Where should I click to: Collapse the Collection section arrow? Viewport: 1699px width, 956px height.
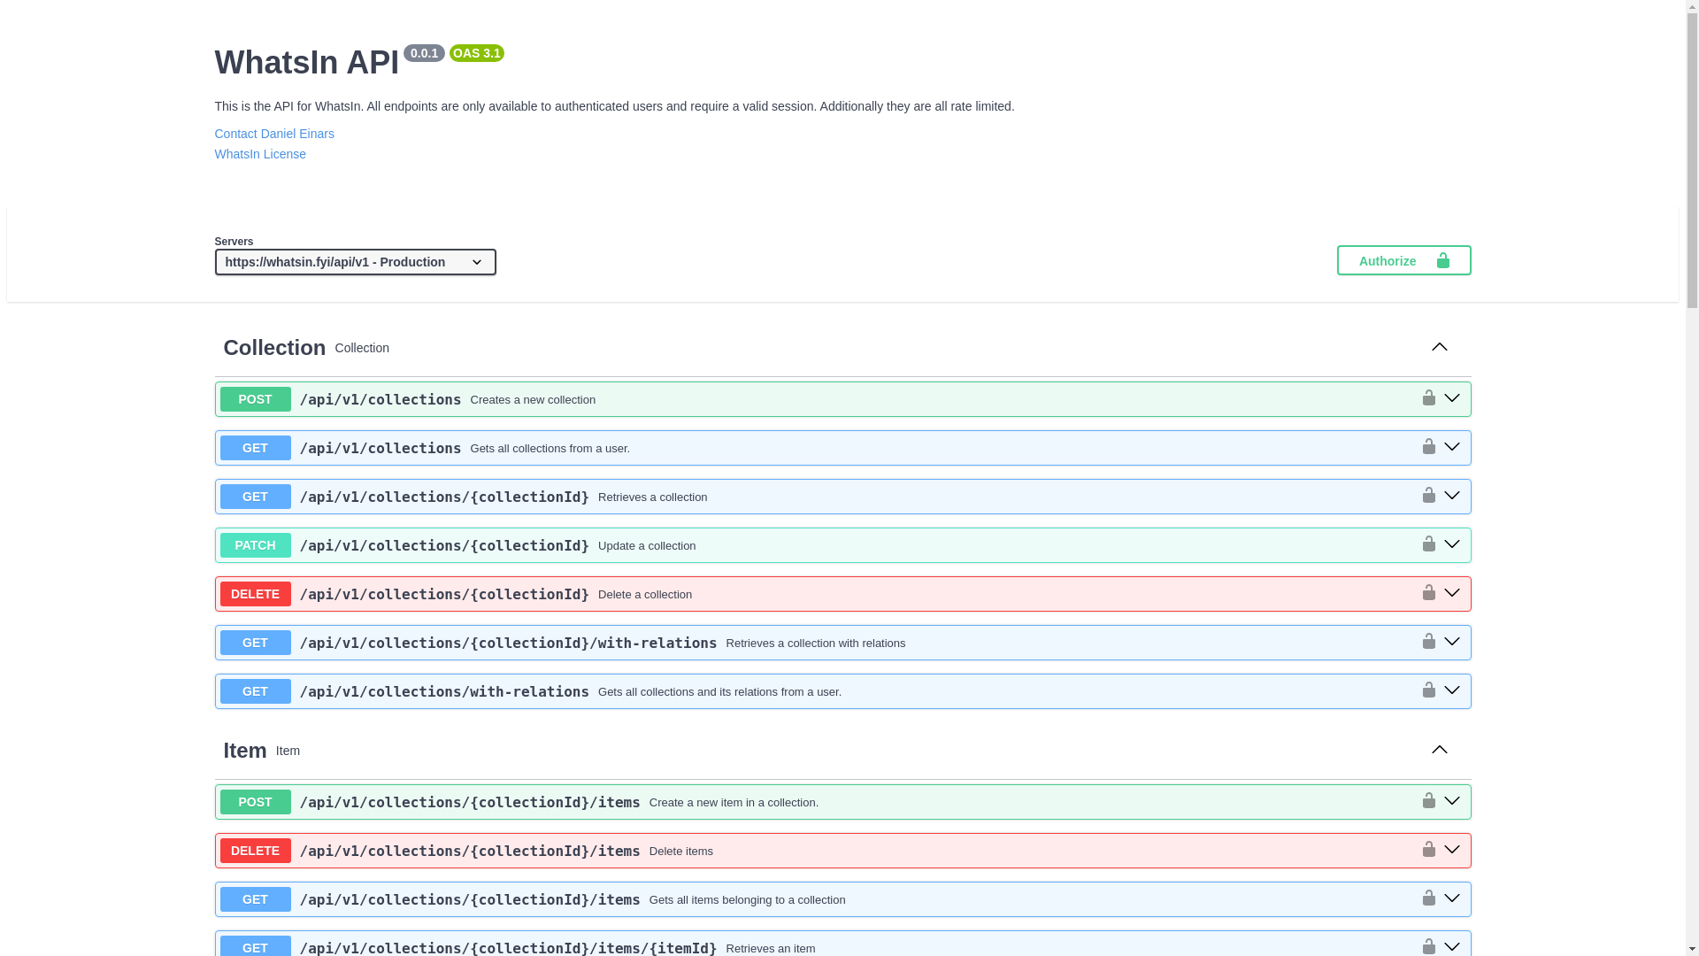click(1440, 347)
